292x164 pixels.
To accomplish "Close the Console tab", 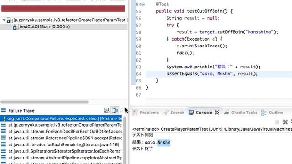I will [217, 113].
